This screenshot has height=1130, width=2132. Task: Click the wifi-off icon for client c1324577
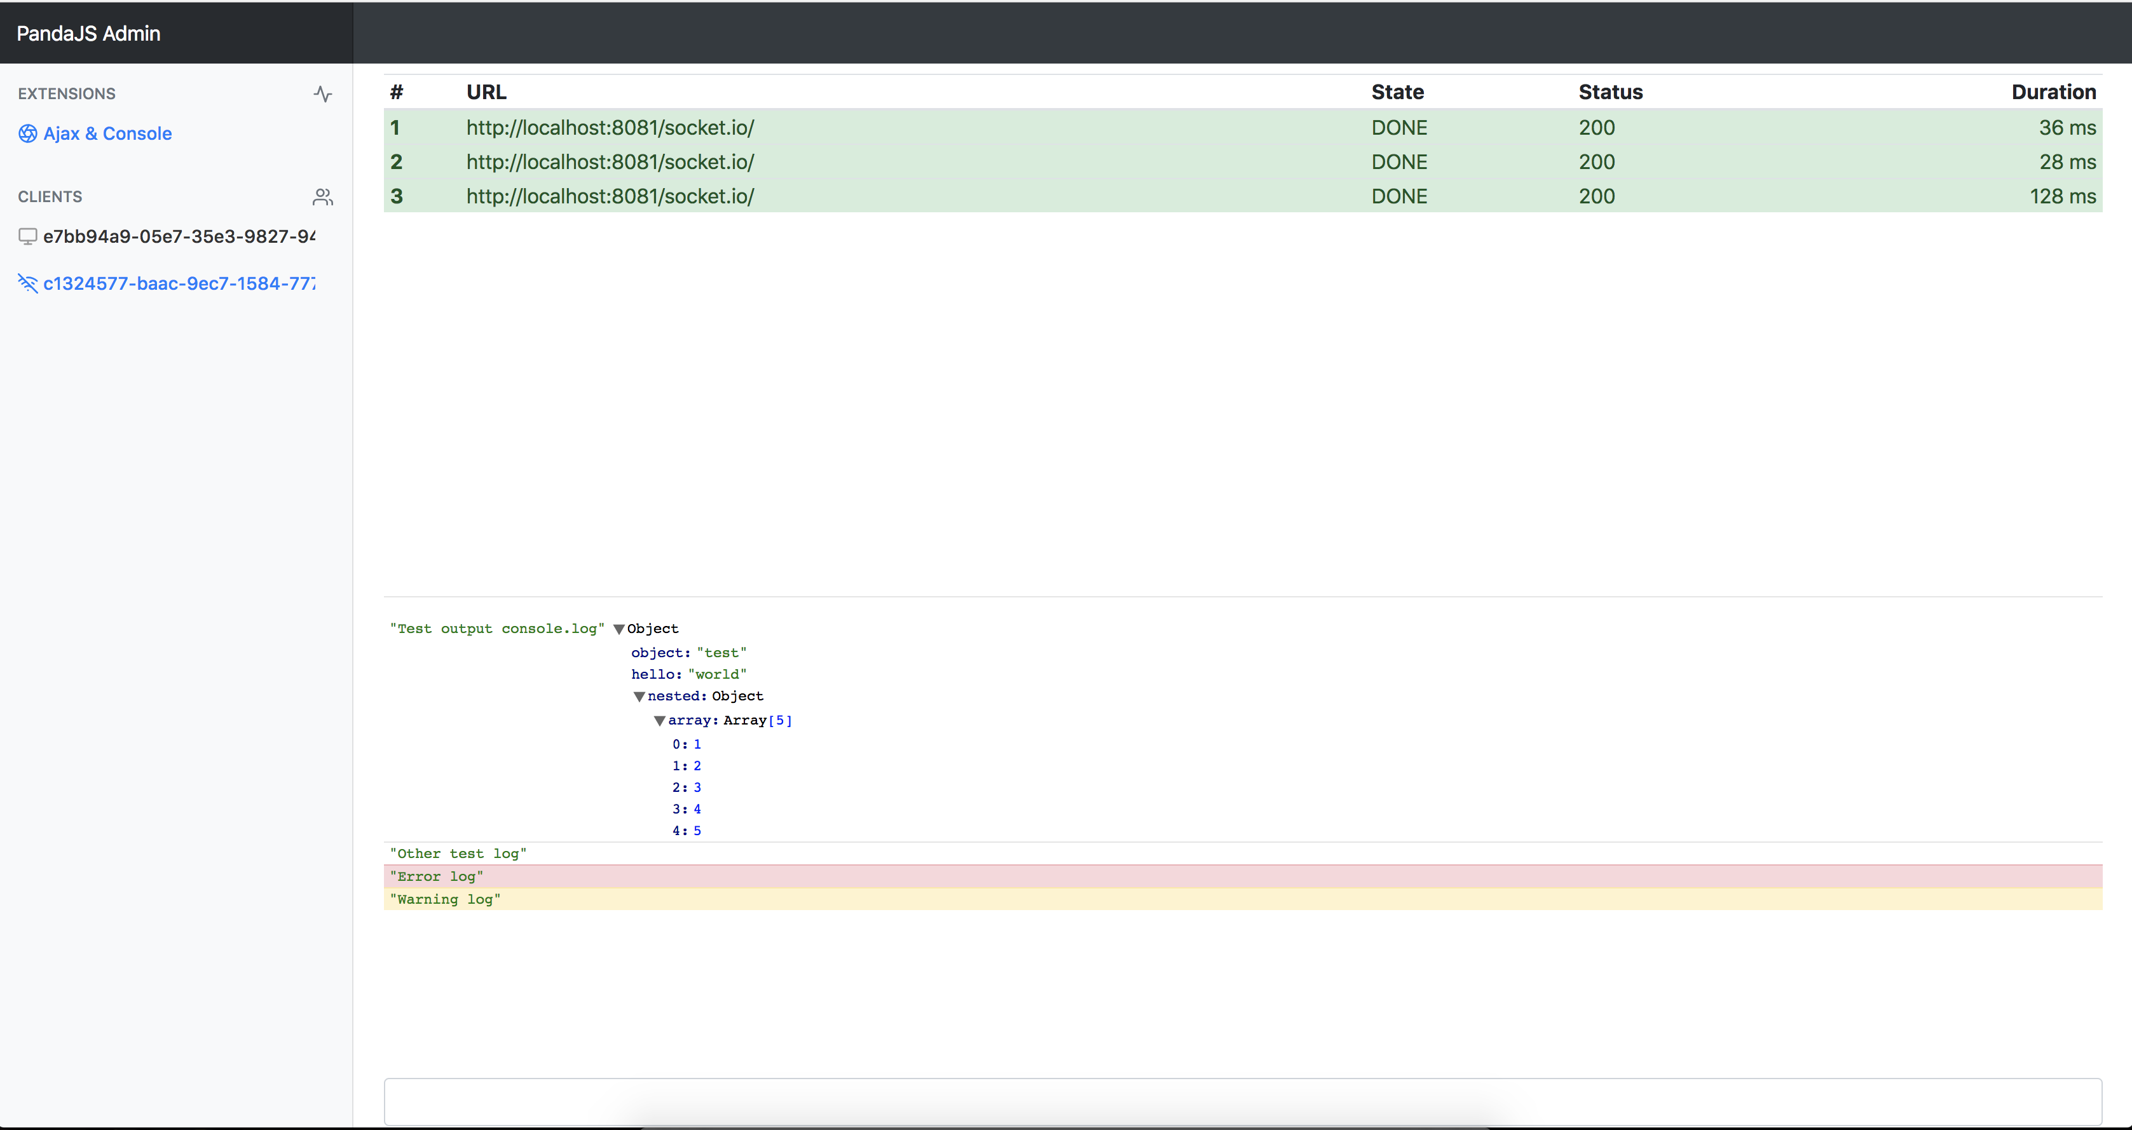click(27, 283)
